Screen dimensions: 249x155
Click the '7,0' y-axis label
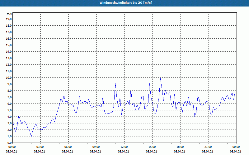point(9,97)
